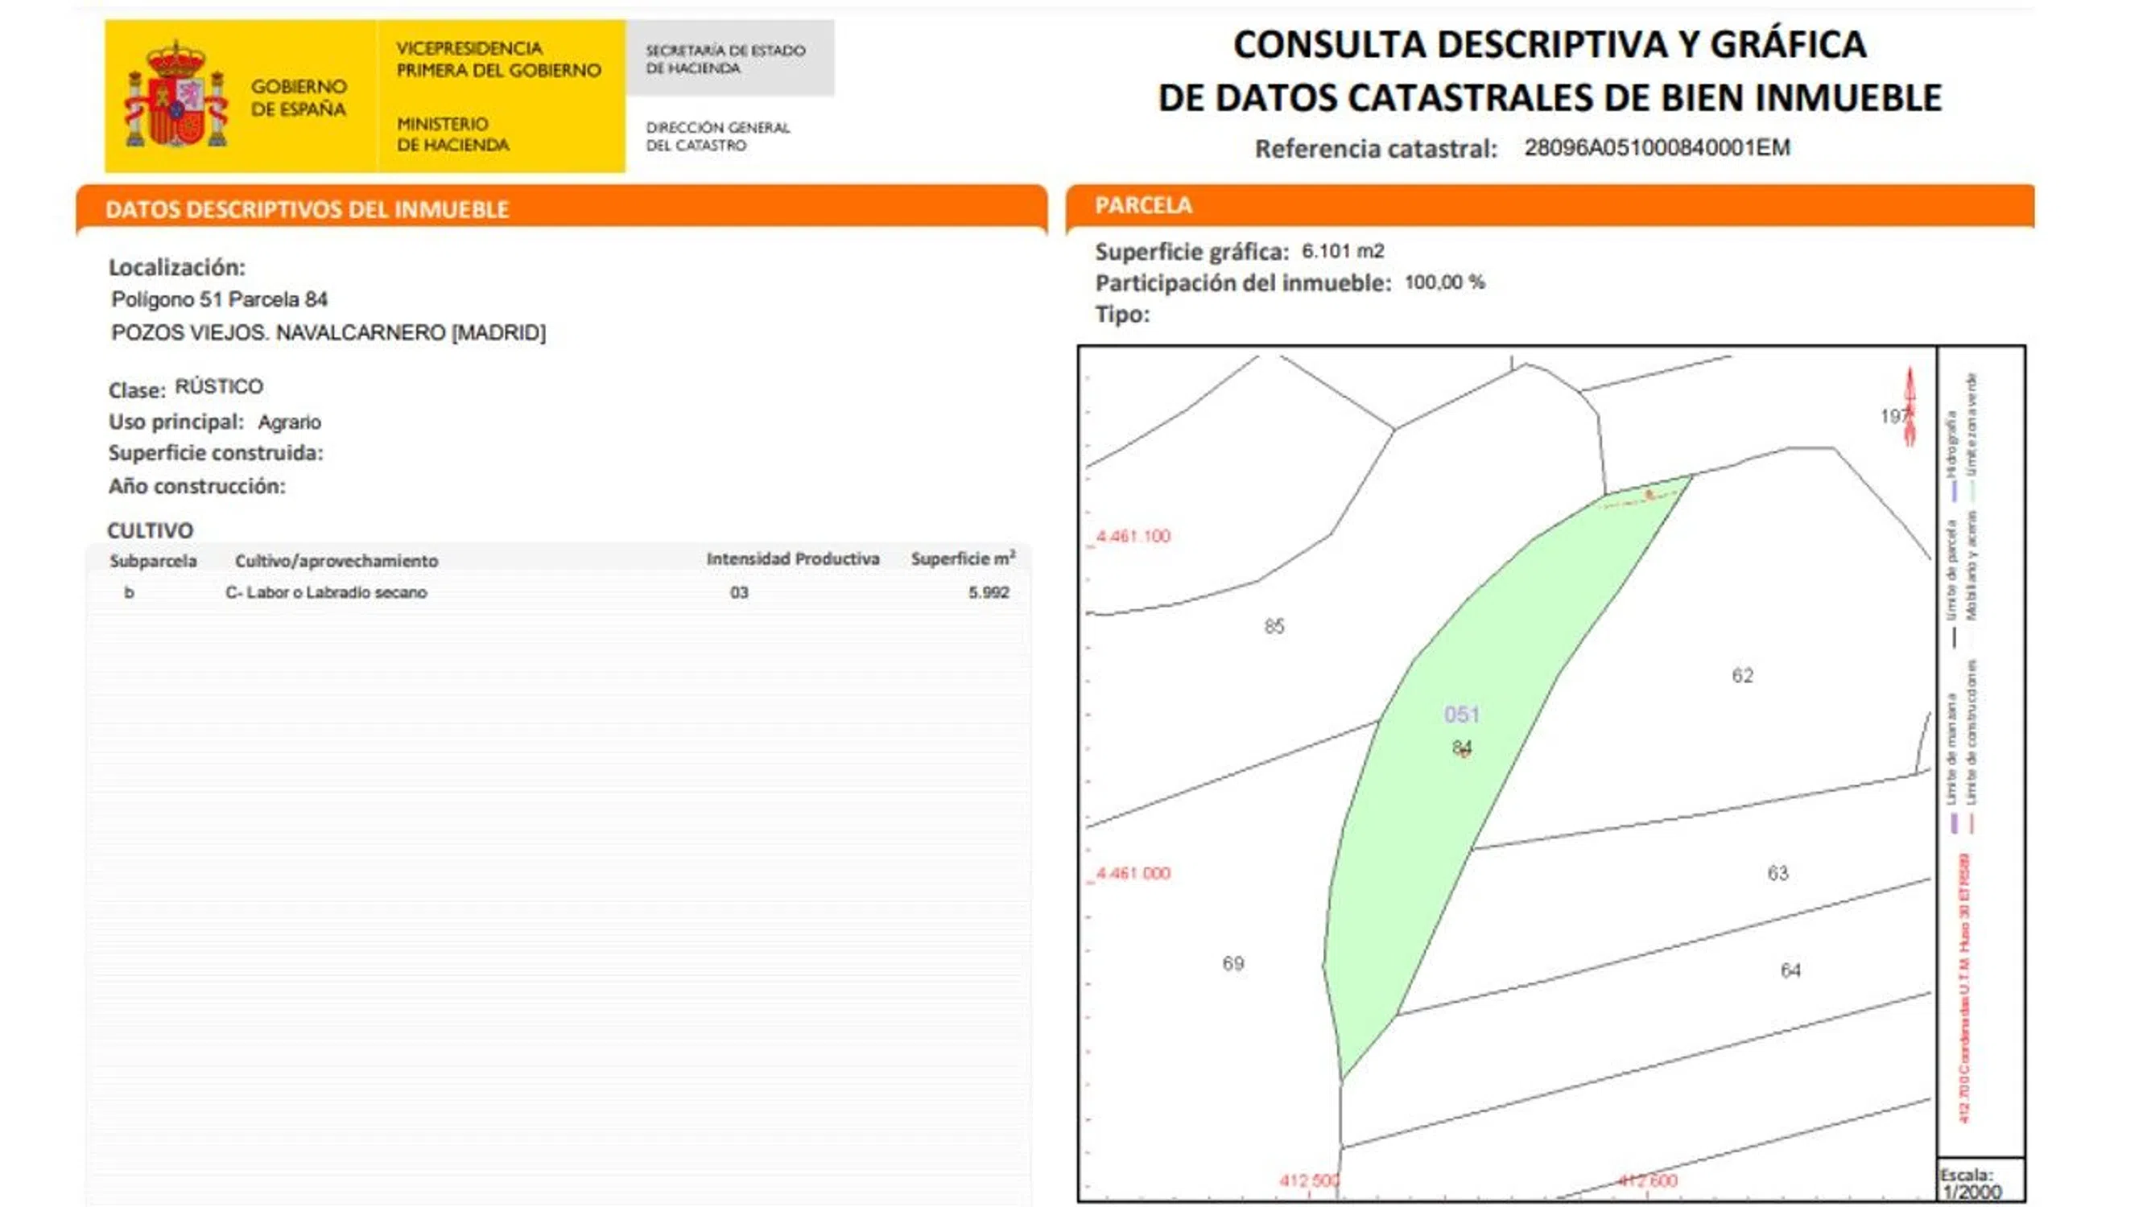The width and height of the screenshot is (2147, 1207).
Task: Click the coordinate label '4.461.100'
Action: (x=1133, y=537)
